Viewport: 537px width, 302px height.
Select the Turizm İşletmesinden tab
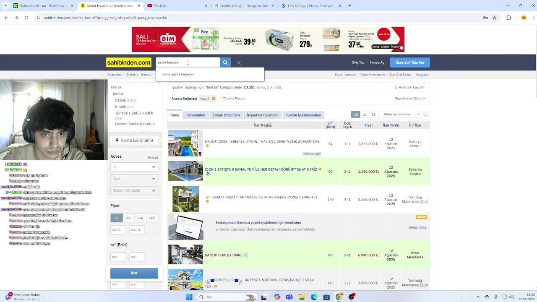coord(303,115)
